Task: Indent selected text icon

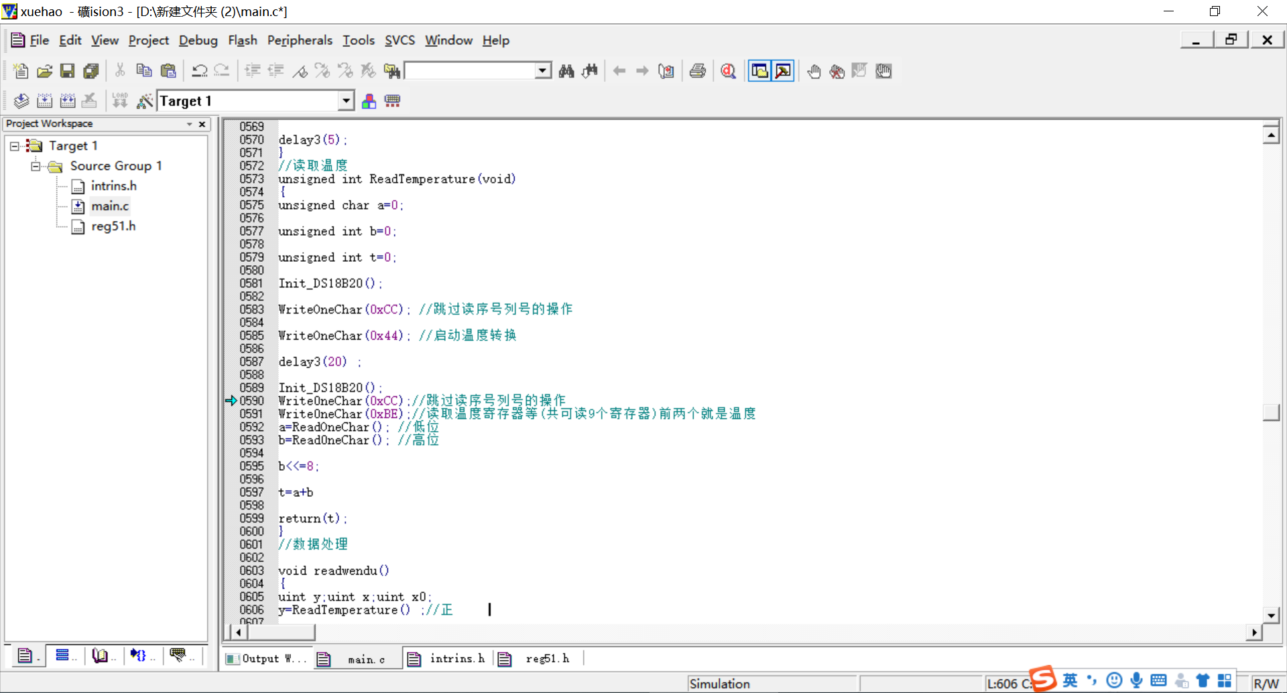Action: coord(253,71)
